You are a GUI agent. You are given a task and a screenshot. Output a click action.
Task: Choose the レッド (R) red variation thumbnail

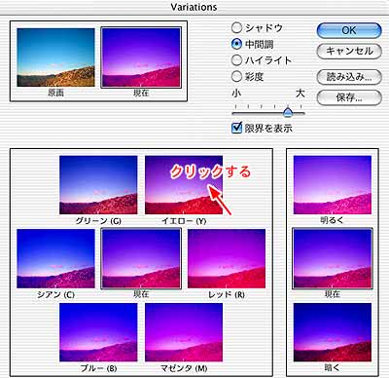click(x=227, y=258)
